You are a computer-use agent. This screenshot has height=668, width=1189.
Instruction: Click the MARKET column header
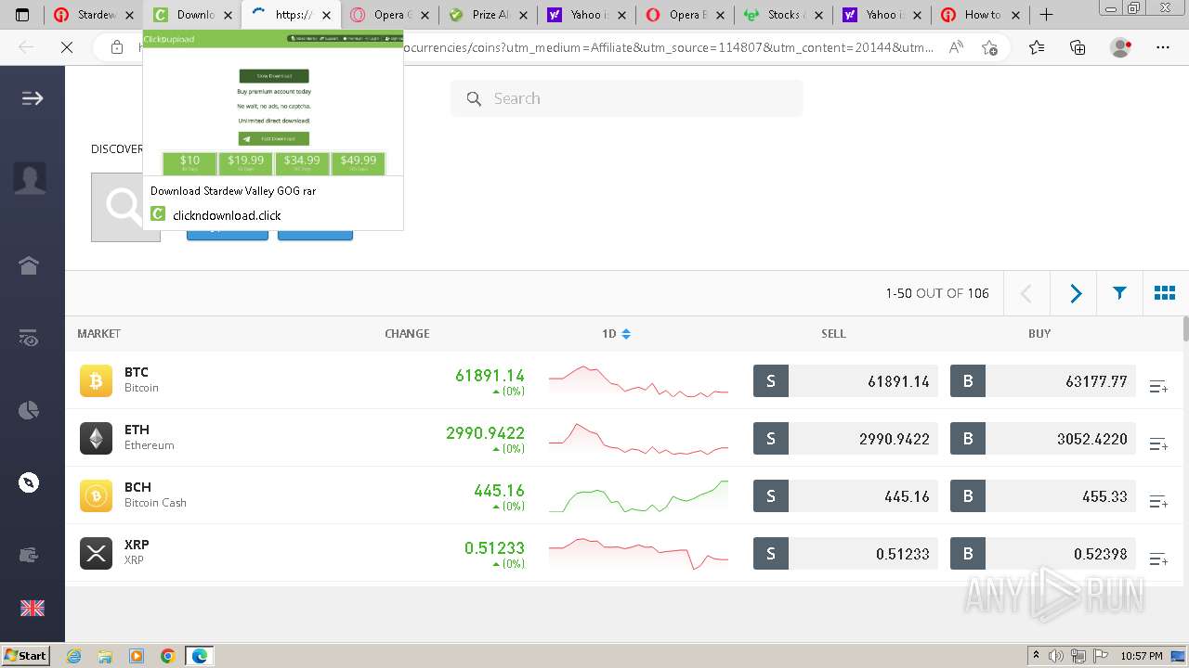98,333
